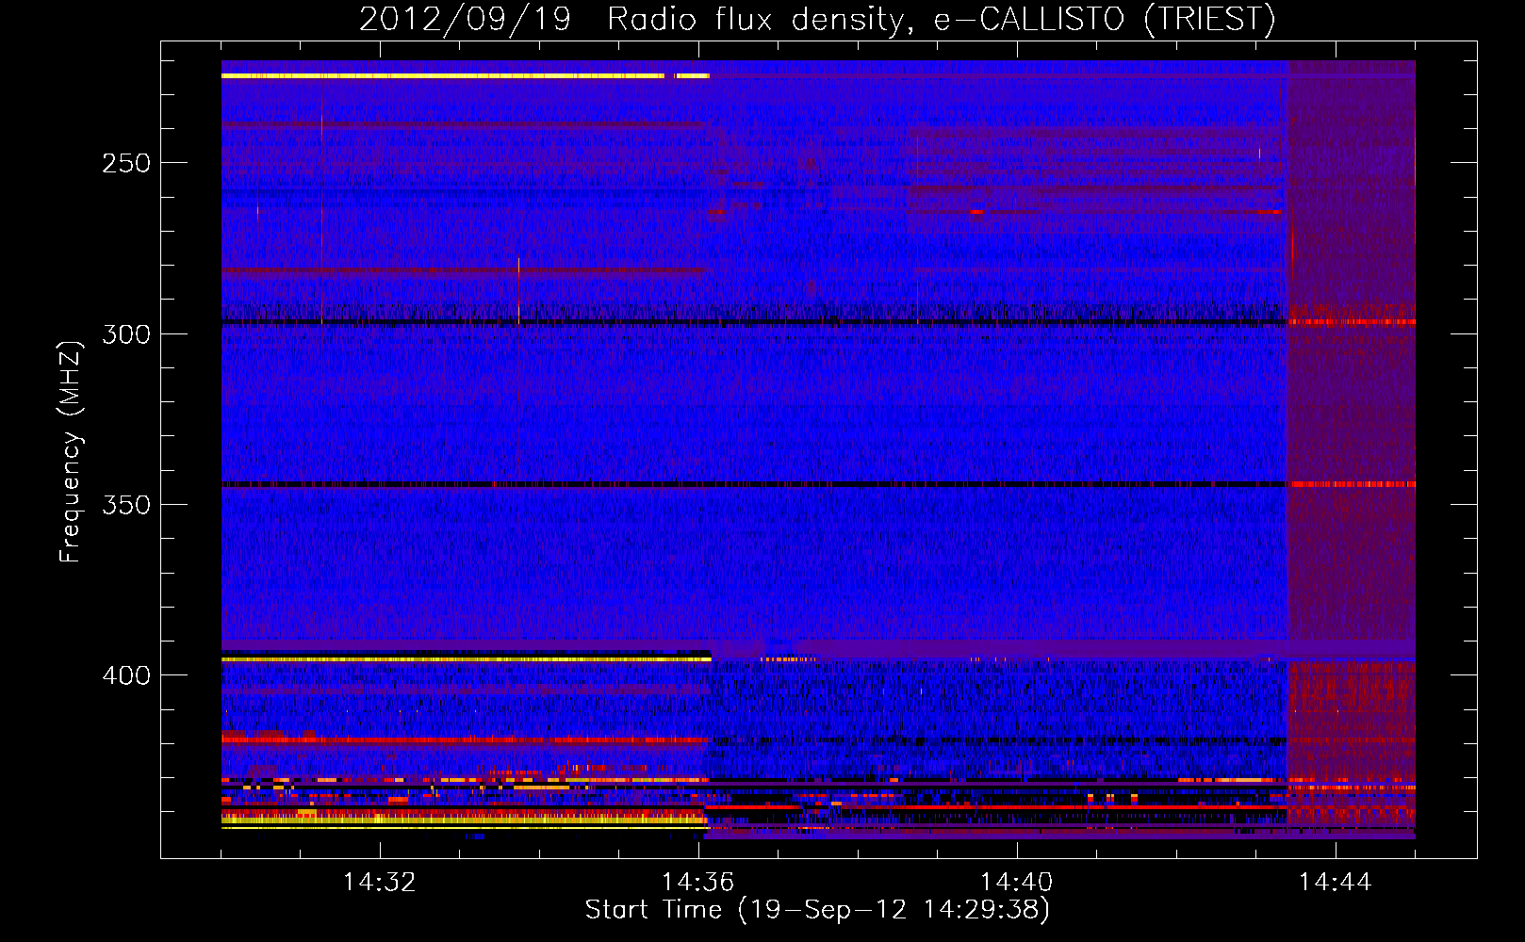Viewport: 1525px width, 942px height.
Task: Click the 300 frequency tick label
Action: 126,334
